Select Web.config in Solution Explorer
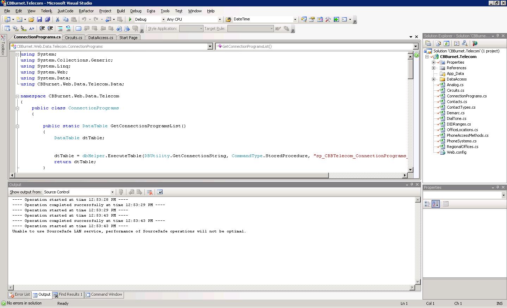The width and height of the screenshot is (507, 308). [456, 152]
